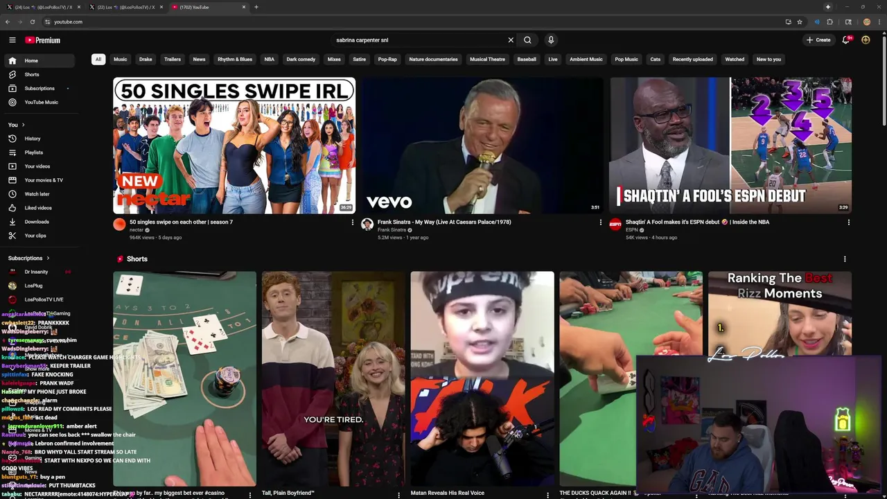Open the browser extensions puzzle icon

click(x=829, y=21)
